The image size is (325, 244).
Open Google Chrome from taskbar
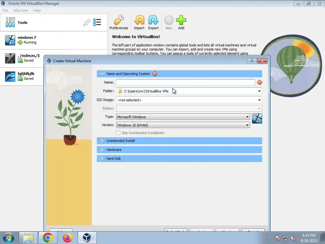click(x=48, y=238)
